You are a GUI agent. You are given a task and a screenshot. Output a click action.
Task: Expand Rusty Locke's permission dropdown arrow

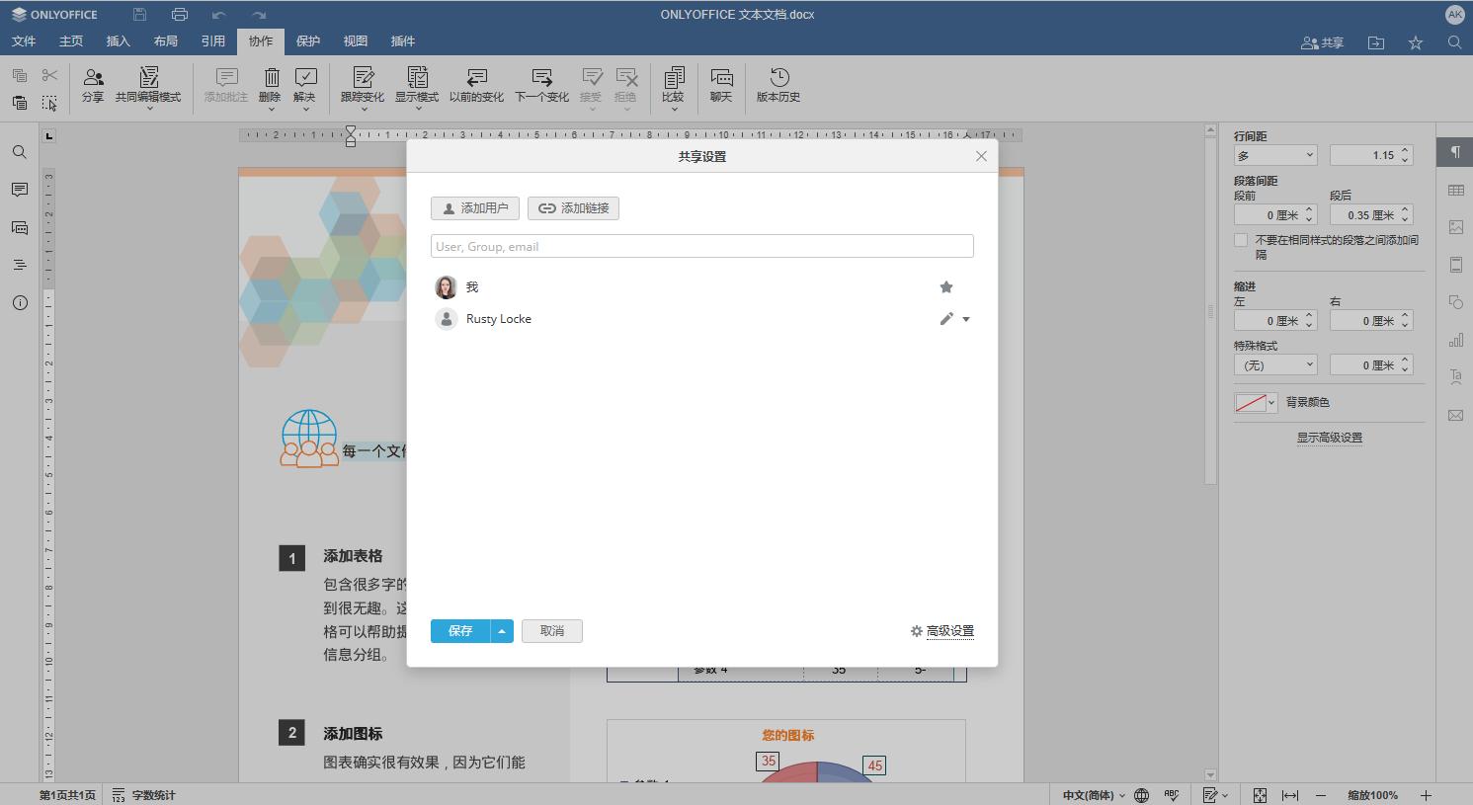[x=966, y=319]
